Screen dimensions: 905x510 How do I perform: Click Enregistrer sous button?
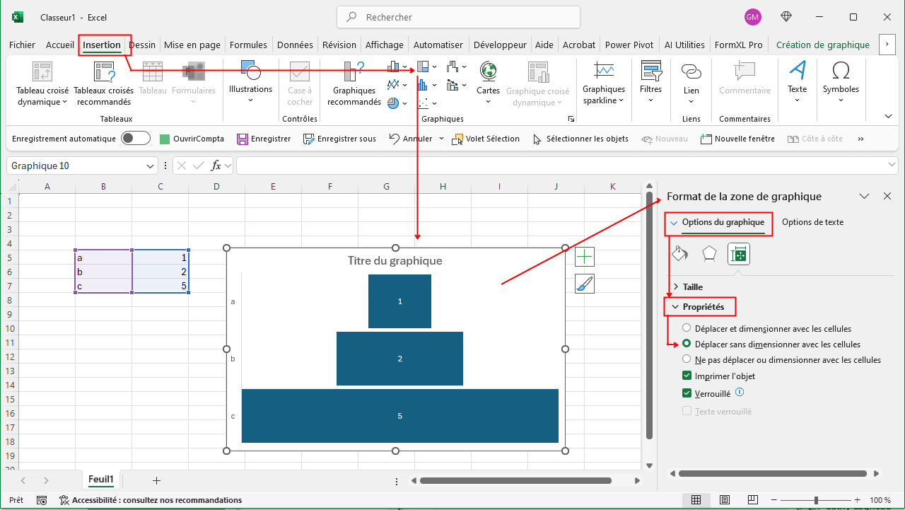(x=339, y=139)
